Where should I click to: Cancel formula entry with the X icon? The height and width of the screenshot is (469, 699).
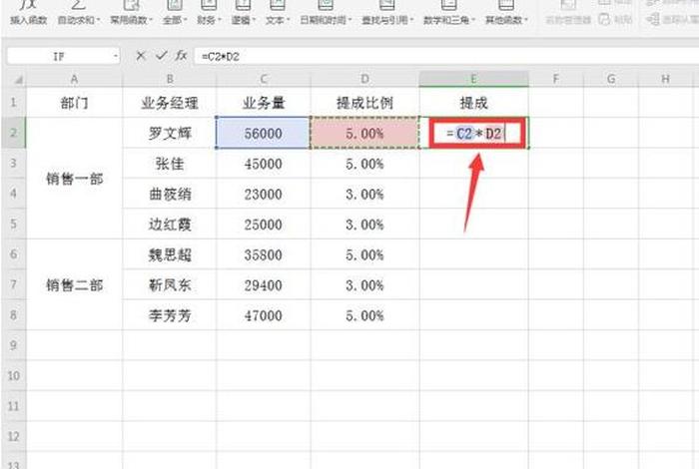(x=141, y=56)
